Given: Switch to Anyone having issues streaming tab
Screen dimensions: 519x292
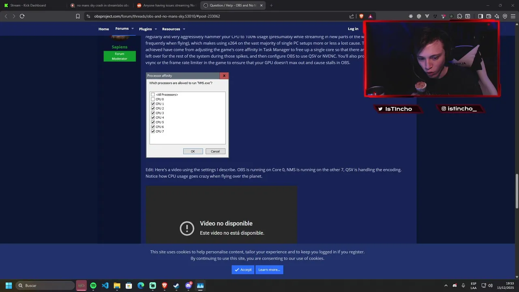Looking at the screenshot, I should [166, 5].
